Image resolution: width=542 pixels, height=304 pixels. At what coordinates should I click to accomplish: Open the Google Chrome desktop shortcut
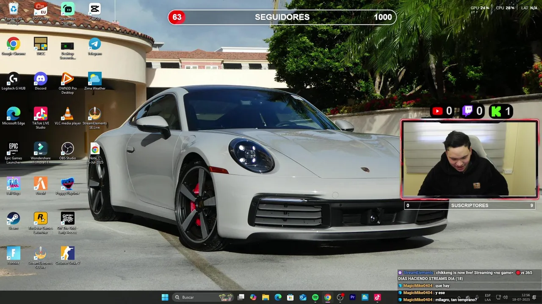(x=14, y=46)
